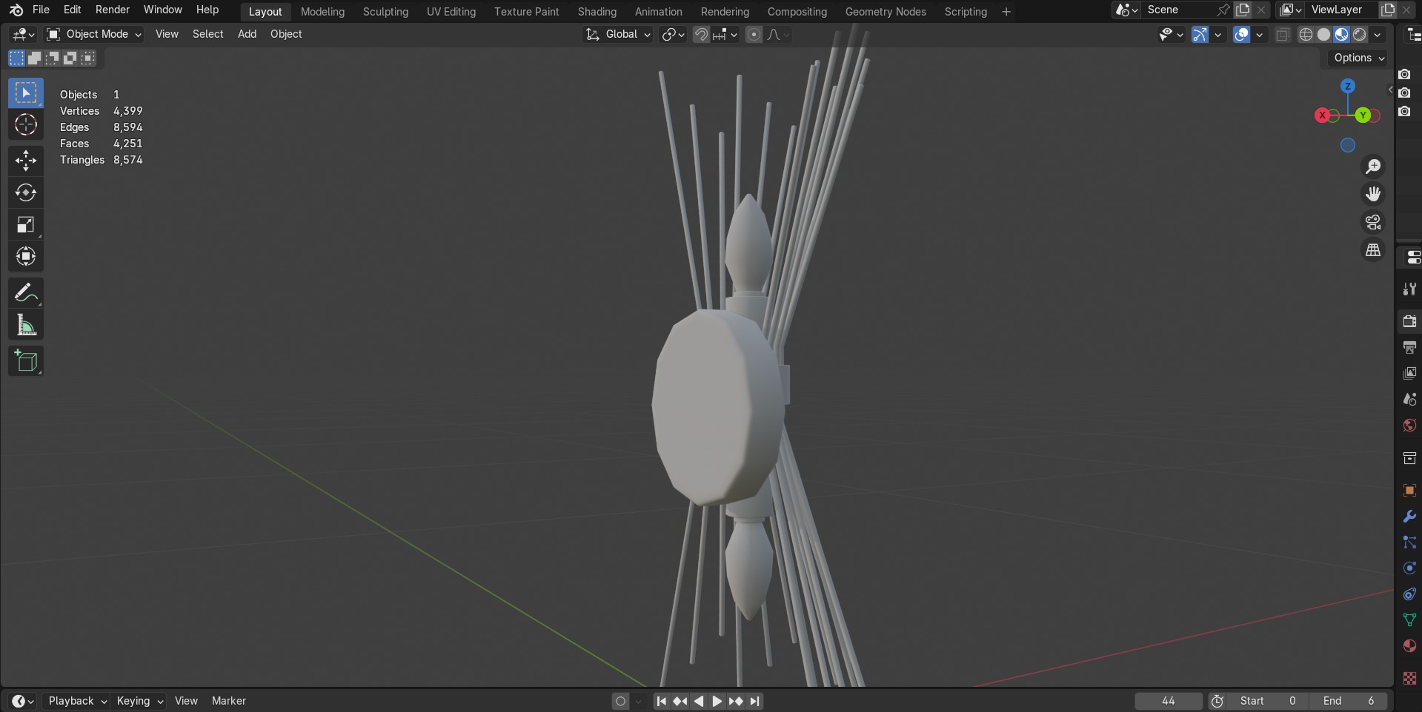
Task: Switch to the Geometry Nodes tab
Action: [x=886, y=12]
